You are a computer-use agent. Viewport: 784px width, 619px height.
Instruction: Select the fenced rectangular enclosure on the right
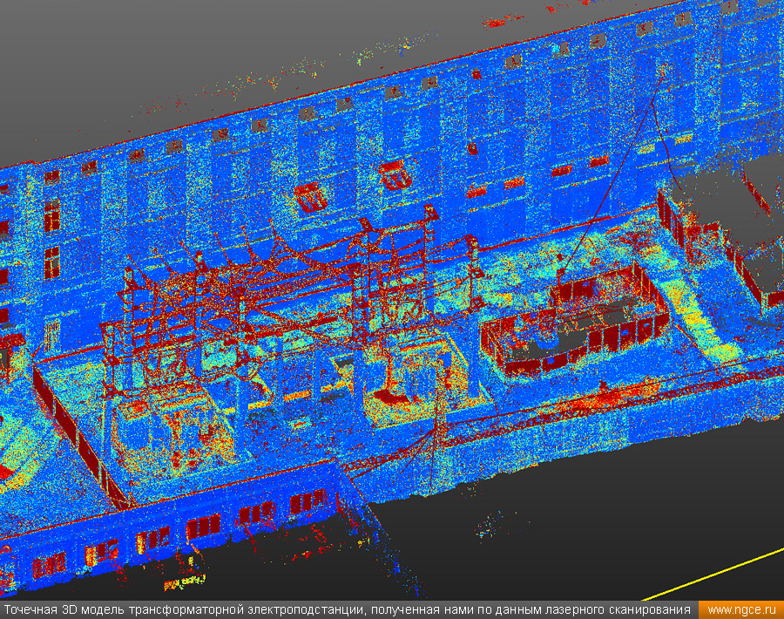pyautogui.click(x=575, y=323)
